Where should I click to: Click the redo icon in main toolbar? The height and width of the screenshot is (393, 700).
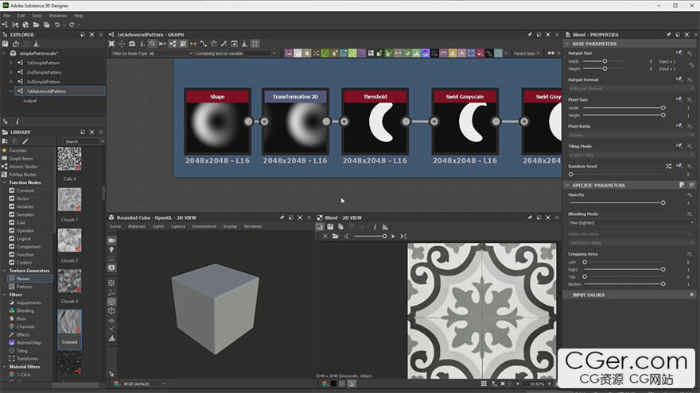pos(72,25)
